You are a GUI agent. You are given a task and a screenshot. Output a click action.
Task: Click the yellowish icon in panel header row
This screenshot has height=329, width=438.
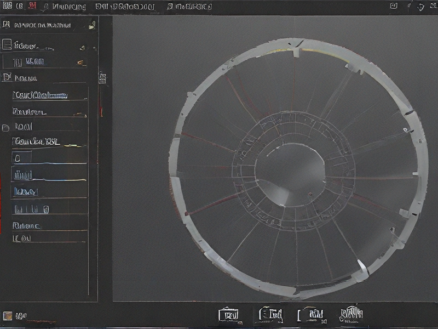(92, 25)
